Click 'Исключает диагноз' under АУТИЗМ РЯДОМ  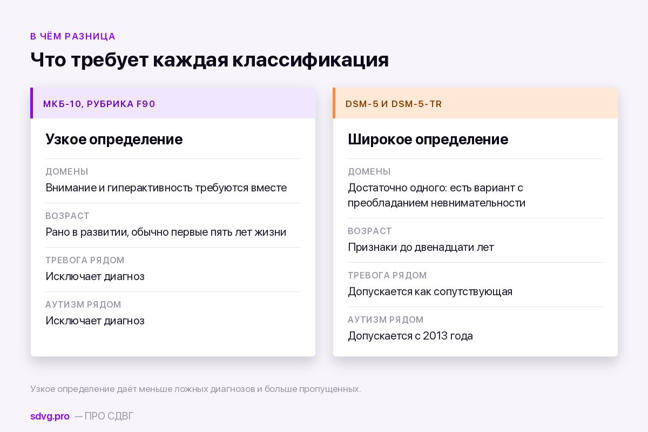click(95, 321)
